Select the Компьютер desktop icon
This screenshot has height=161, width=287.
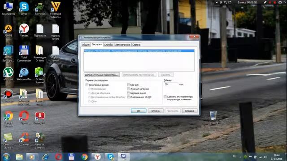click(x=8, y=8)
